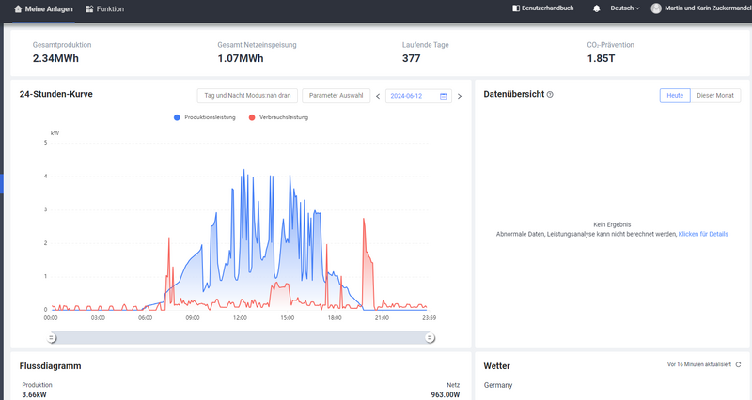Open the calendar icon in date field
The height and width of the screenshot is (400, 752).
(443, 96)
